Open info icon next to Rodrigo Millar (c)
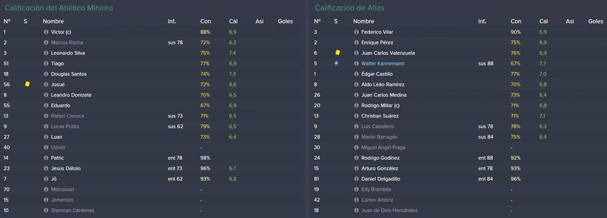This screenshot has height=218, width=607. tap(356, 105)
